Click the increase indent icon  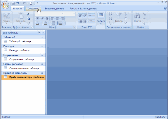click(x=85, y=16)
